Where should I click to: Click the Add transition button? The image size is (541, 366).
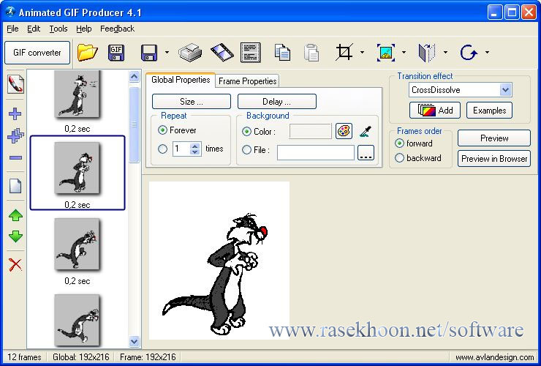[435, 111]
